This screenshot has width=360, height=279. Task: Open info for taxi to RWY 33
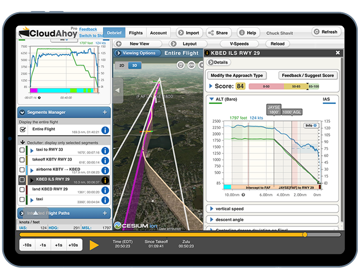(105, 151)
